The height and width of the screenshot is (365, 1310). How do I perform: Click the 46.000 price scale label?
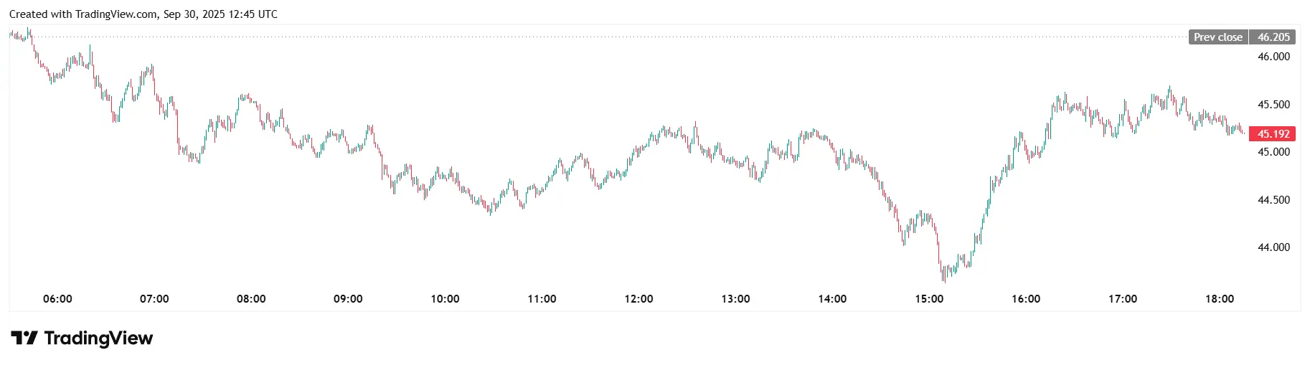click(x=1273, y=57)
